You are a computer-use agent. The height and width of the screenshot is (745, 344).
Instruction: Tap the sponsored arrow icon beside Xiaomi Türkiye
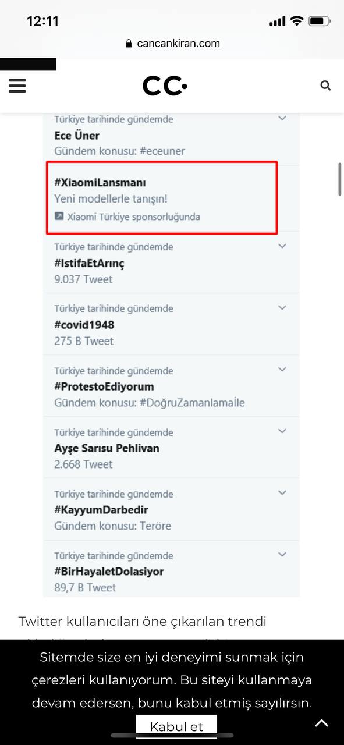(59, 217)
